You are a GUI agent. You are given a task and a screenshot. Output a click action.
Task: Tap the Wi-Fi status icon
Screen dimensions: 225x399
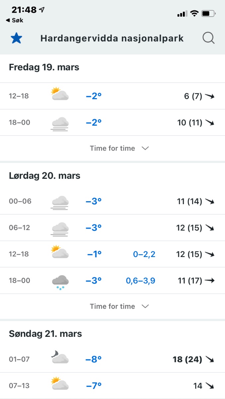coord(194,14)
